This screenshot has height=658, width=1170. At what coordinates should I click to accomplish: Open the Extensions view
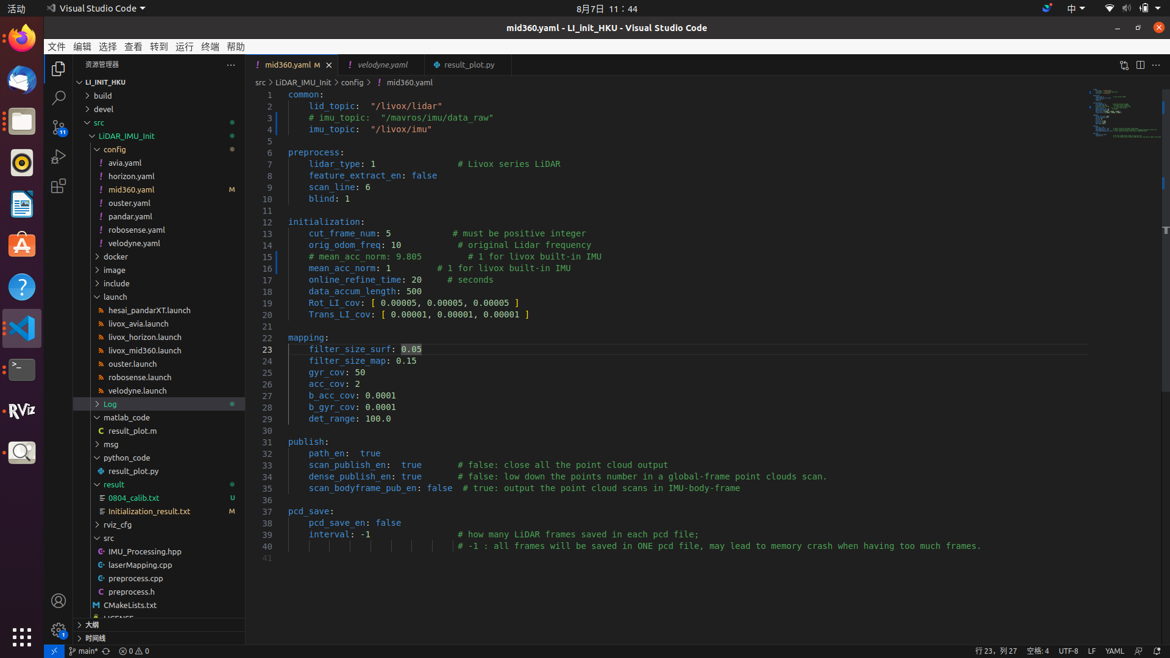[58, 186]
